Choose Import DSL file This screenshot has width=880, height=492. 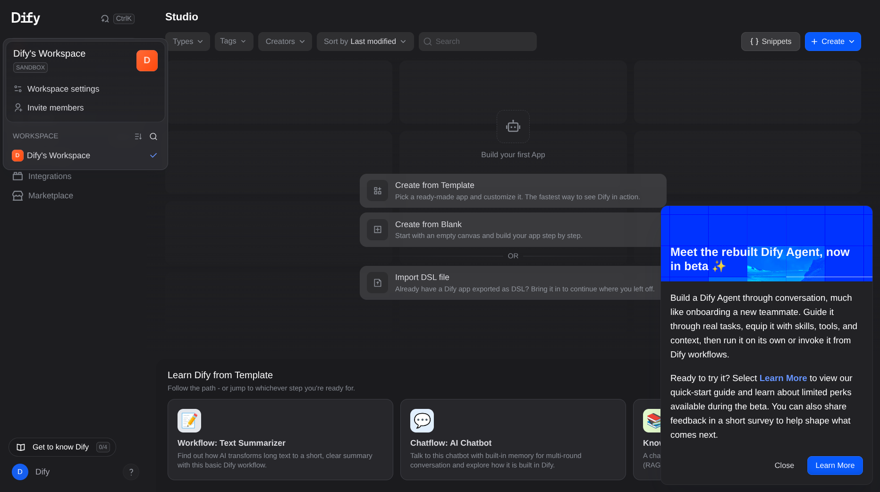510,283
